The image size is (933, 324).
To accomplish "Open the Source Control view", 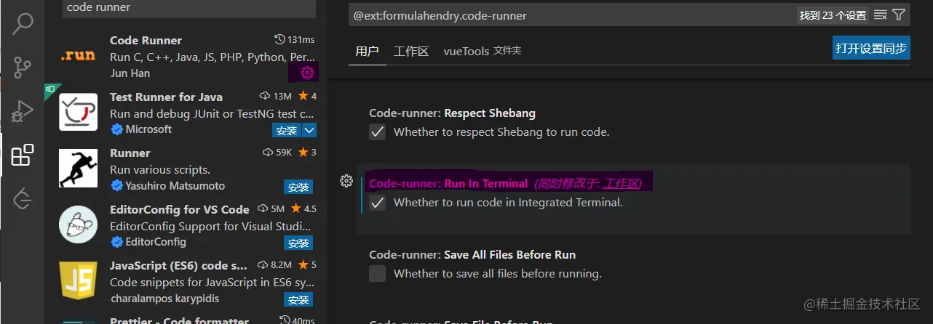I will pyautogui.click(x=23, y=68).
